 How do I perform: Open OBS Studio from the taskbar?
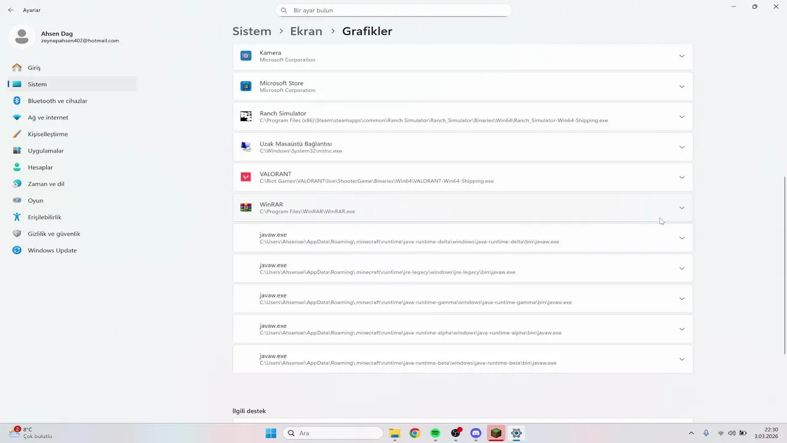pyautogui.click(x=456, y=433)
